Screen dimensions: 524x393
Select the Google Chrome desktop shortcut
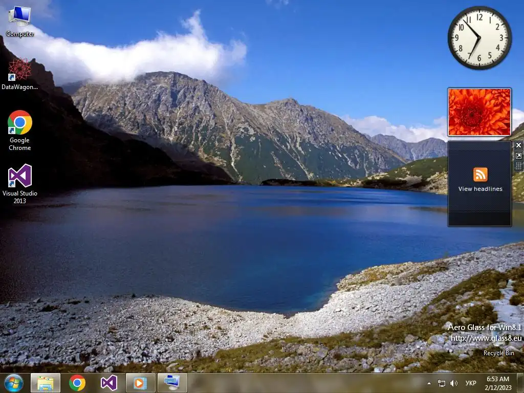pyautogui.click(x=20, y=130)
